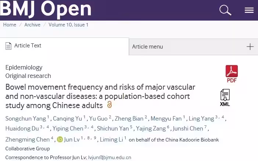Open author Songchun Yang's details
The image size is (258, 161).
pos(25,118)
